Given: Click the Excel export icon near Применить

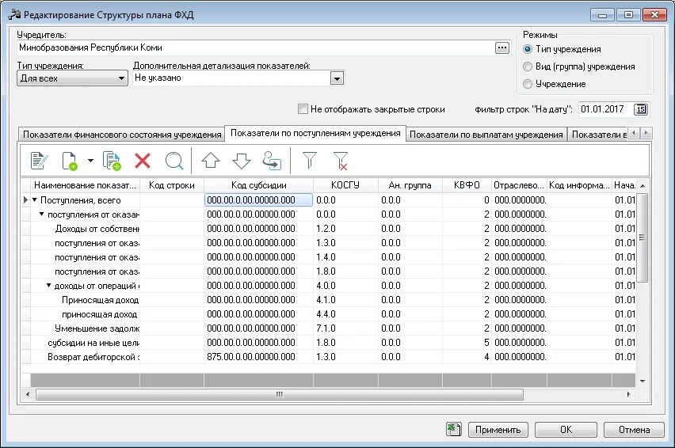Looking at the screenshot, I should (453, 429).
